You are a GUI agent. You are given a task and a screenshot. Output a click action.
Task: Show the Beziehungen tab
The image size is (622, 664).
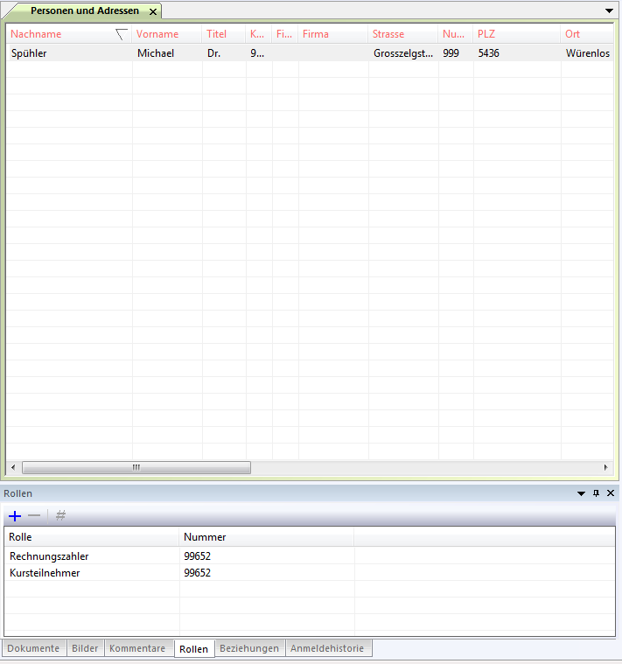[x=249, y=648]
